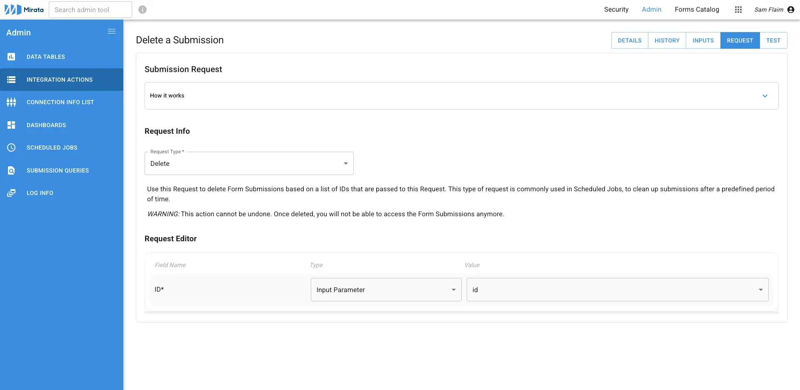Switch to the History tab
The height and width of the screenshot is (390, 800).
click(667, 40)
